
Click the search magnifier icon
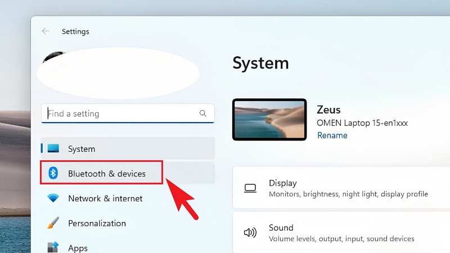point(203,114)
